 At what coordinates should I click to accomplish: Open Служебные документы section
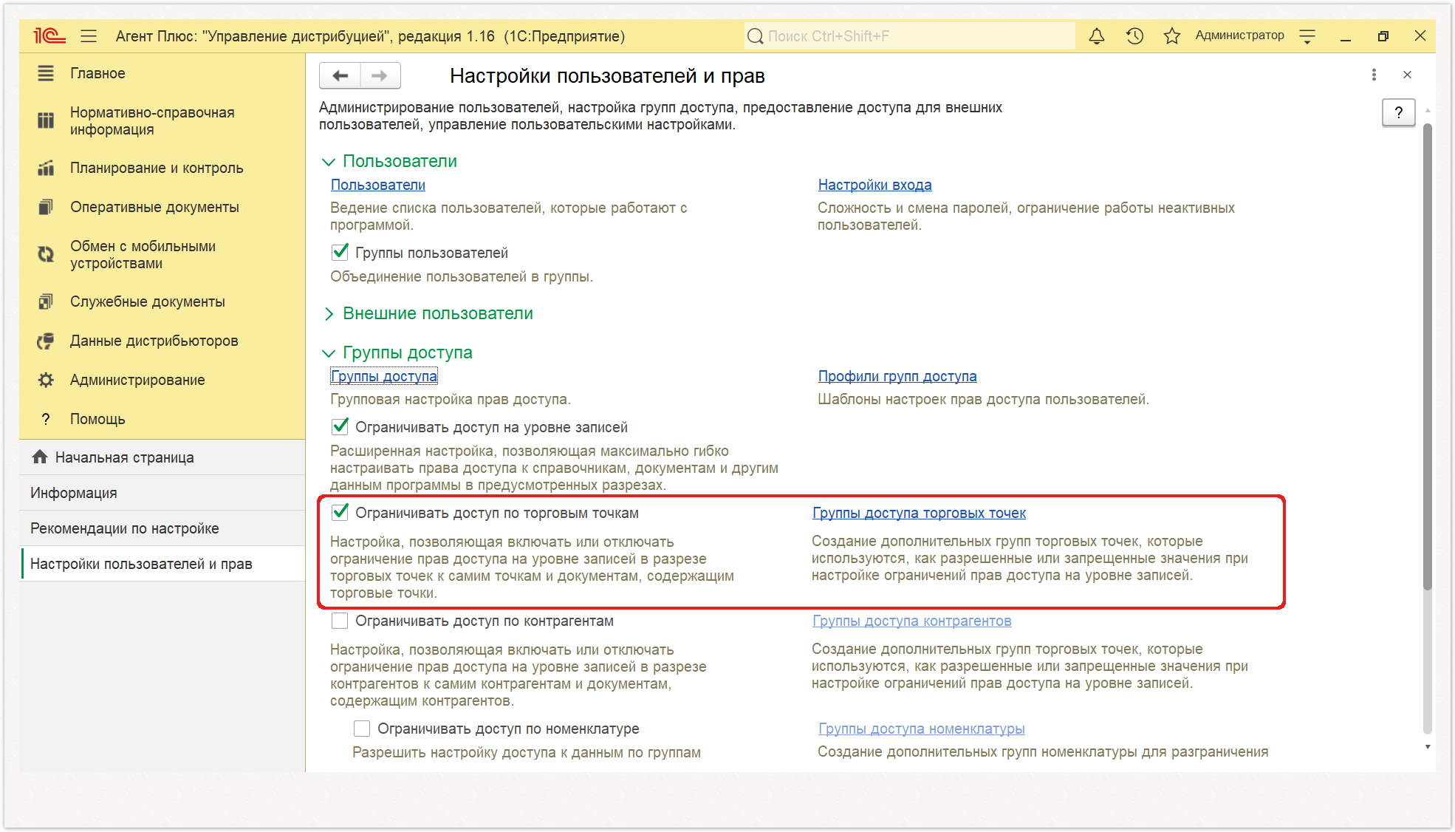[x=162, y=301]
